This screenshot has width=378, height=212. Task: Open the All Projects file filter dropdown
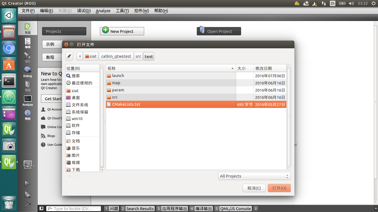pos(255,176)
